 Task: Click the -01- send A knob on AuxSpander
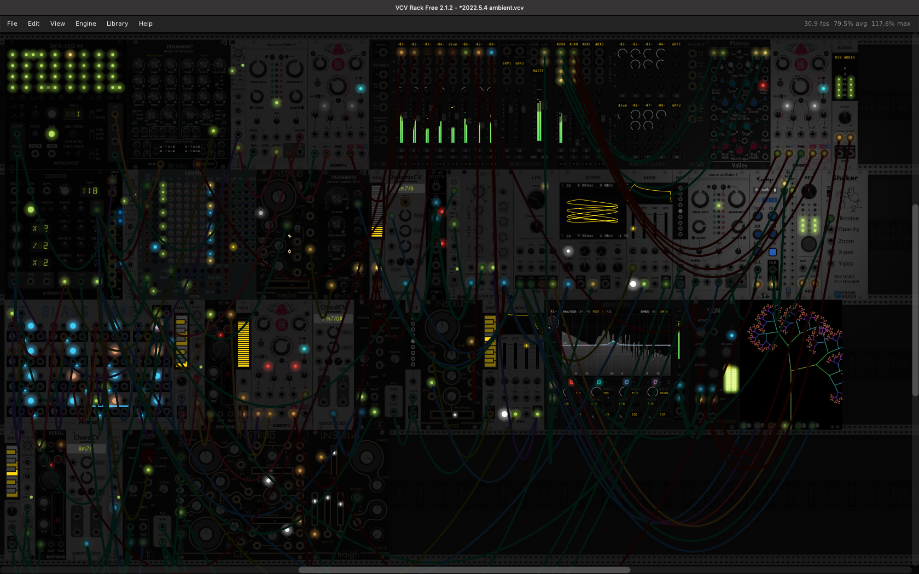point(623,54)
